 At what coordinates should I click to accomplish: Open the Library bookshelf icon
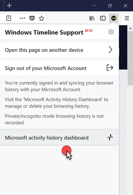click(92, 18)
